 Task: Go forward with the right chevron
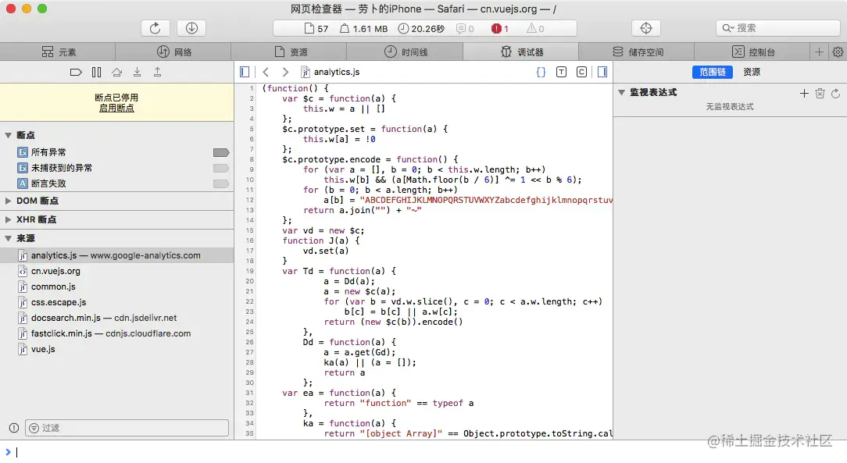pos(285,72)
